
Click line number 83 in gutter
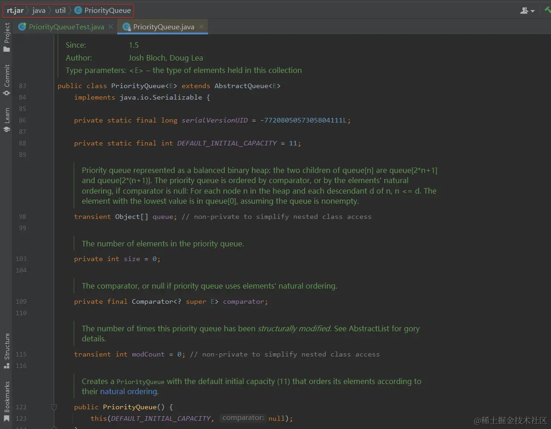point(23,86)
